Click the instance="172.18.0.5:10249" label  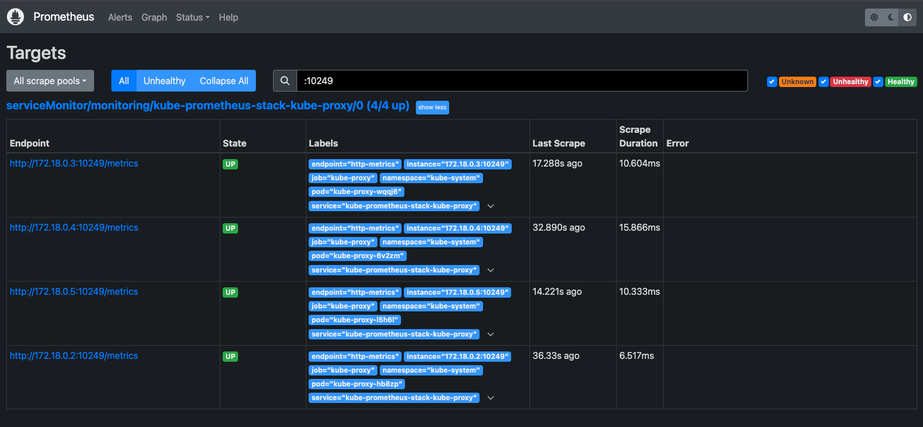tap(458, 292)
